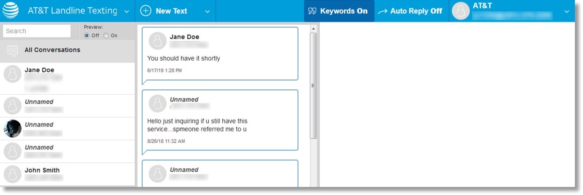Click avatar in 'Hello just inquiring' message card
Screen dimensions: 583x195
coord(157,103)
